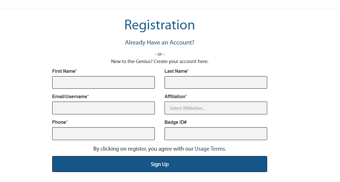The image size is (340, 182).
Task: Click the Registration page heading
Action: tap(160, 25)
